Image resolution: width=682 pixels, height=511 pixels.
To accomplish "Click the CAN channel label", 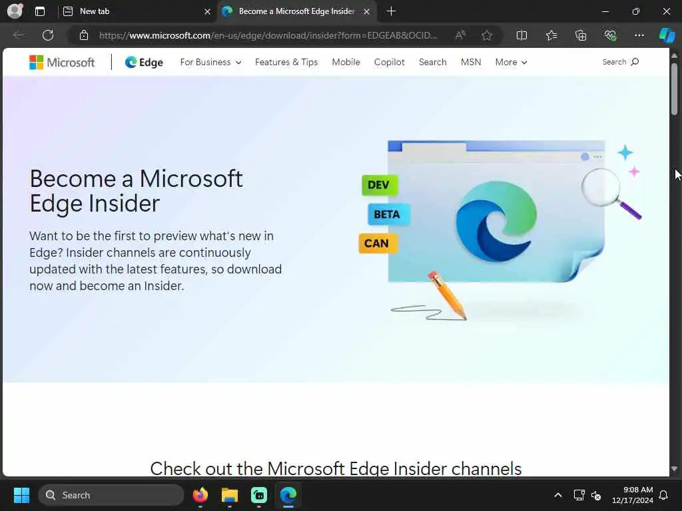I will [x=378, y=244].
